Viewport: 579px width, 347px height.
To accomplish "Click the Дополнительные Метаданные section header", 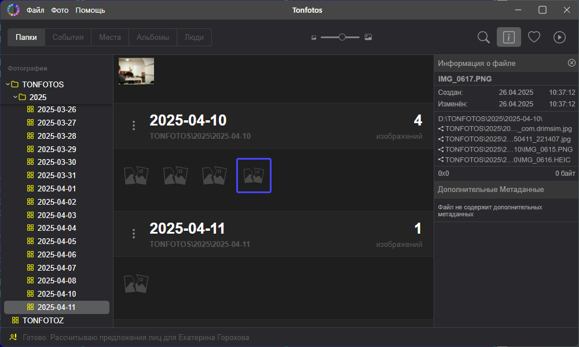I will click(x=506, y=190).
